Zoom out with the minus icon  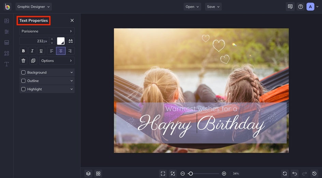[x=182, y=174]
